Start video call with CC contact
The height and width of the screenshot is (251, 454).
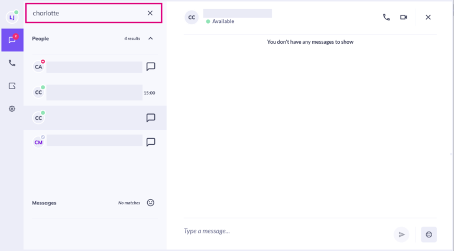tap(404, 17)
